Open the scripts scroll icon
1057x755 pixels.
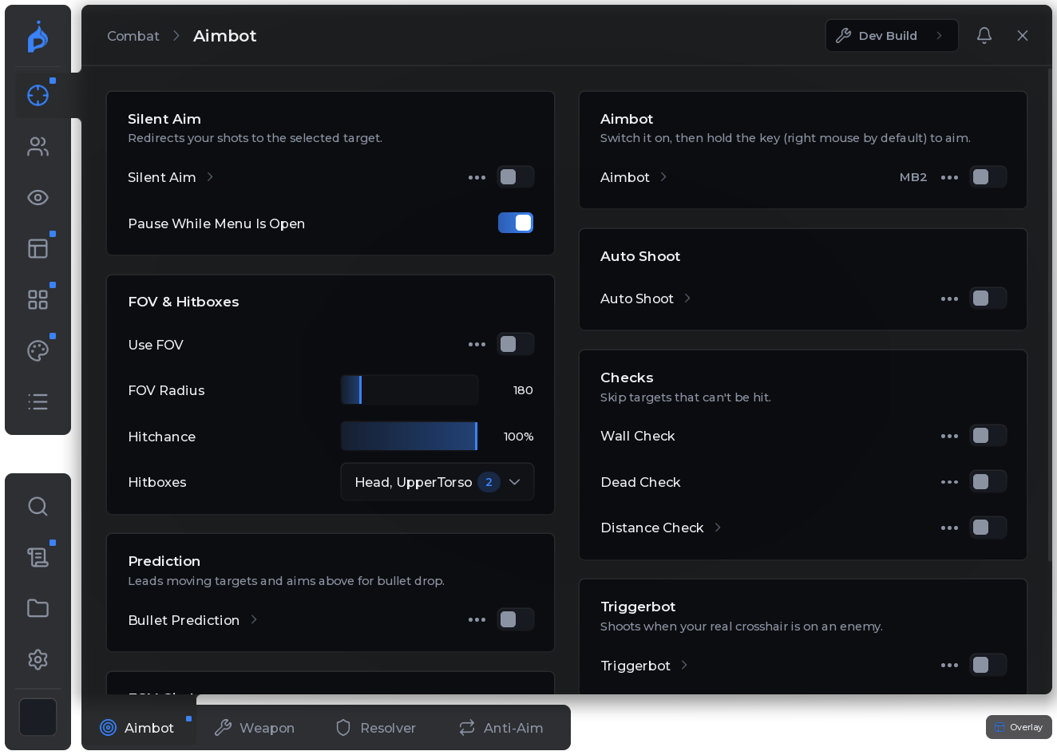click(38, 557)
